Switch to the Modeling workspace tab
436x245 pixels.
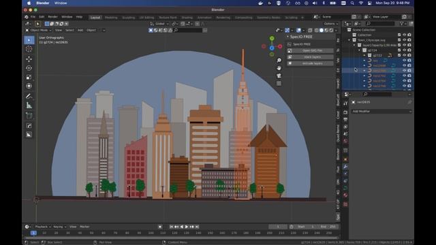pyautogui.click(x=111, y=18)
